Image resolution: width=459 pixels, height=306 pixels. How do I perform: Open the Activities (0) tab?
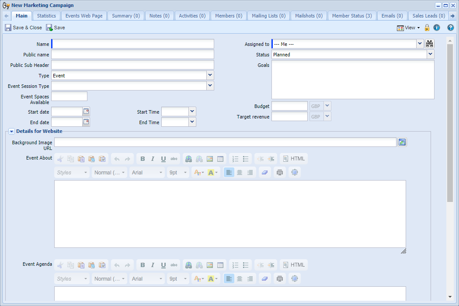tap(192, 16)
